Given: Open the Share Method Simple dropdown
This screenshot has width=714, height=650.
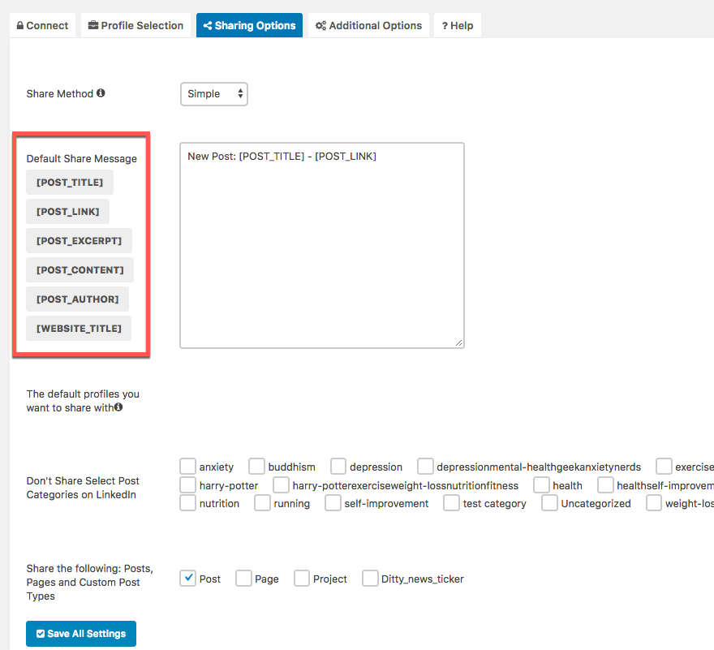Looking at the screenshot, I should [x=214, y=94].
